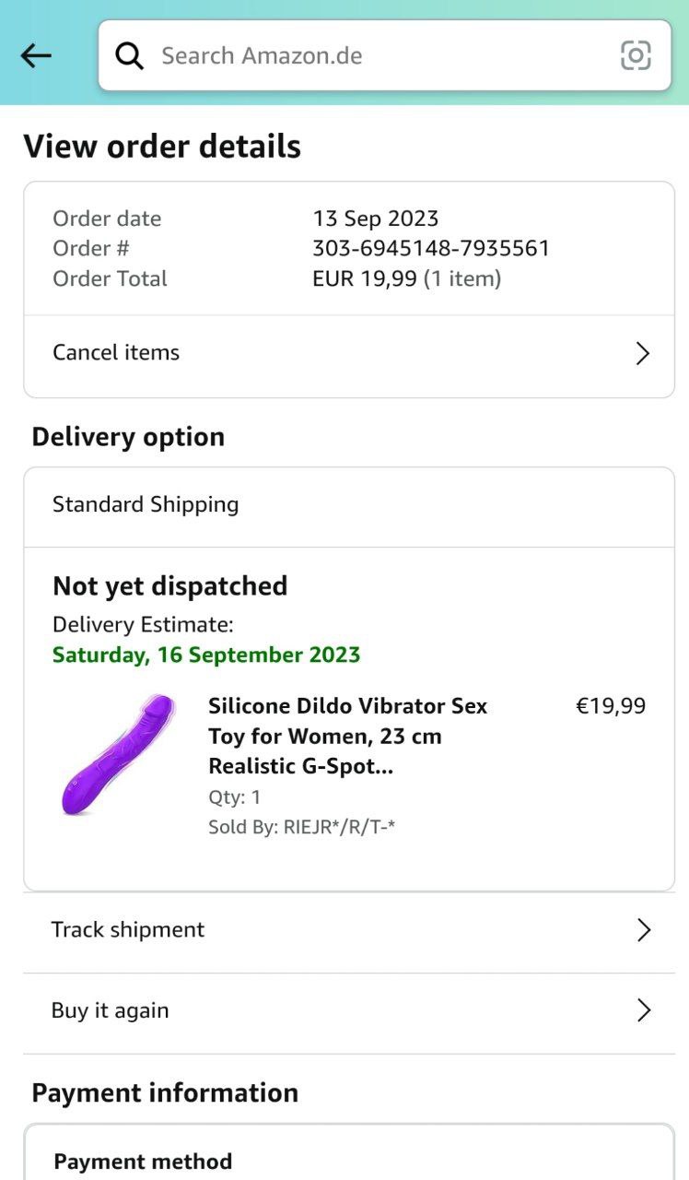The height and width of the screenshot is (1180, 689).
Task: Click the EUR 19,99 order total
Action: (x=365, y=278)
